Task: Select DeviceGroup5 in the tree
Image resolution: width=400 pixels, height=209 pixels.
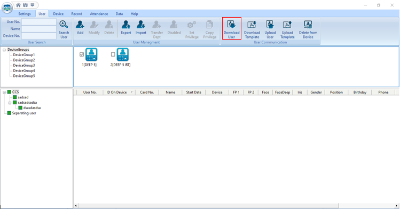Action: click(x=24, y=76)
